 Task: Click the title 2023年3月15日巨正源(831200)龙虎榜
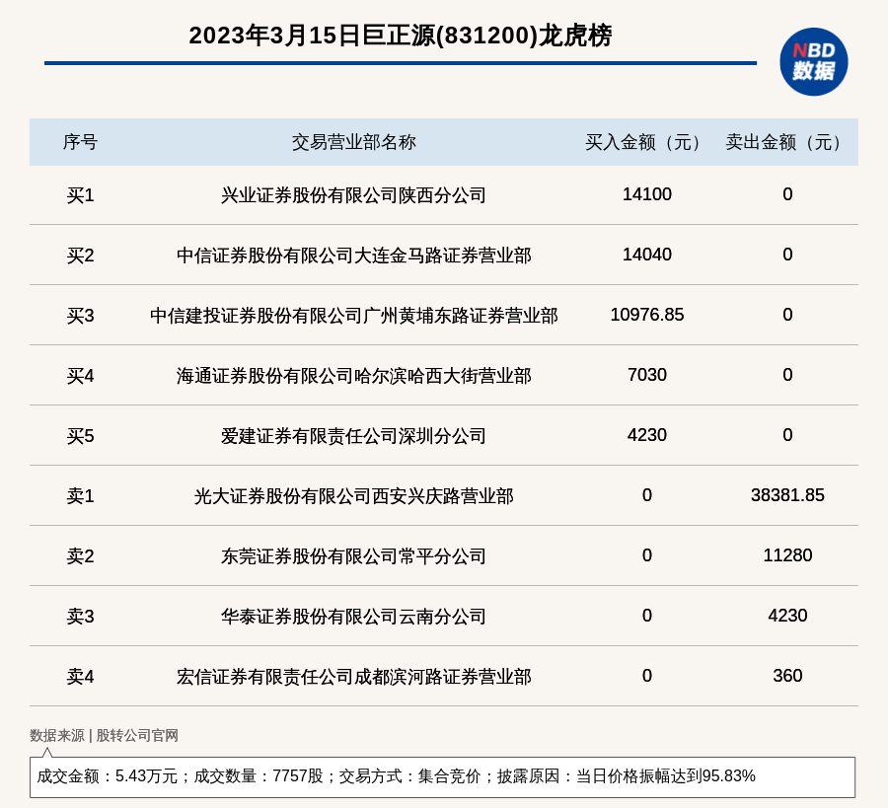pyautogui.click(x=401, y=36)
